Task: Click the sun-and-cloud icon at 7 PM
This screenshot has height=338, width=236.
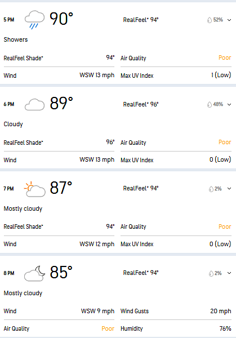Action: tap(34, 189)
